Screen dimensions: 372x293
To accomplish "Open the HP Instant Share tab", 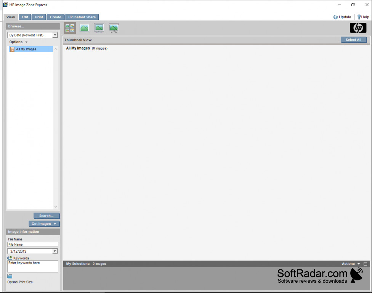I will 82,17.
